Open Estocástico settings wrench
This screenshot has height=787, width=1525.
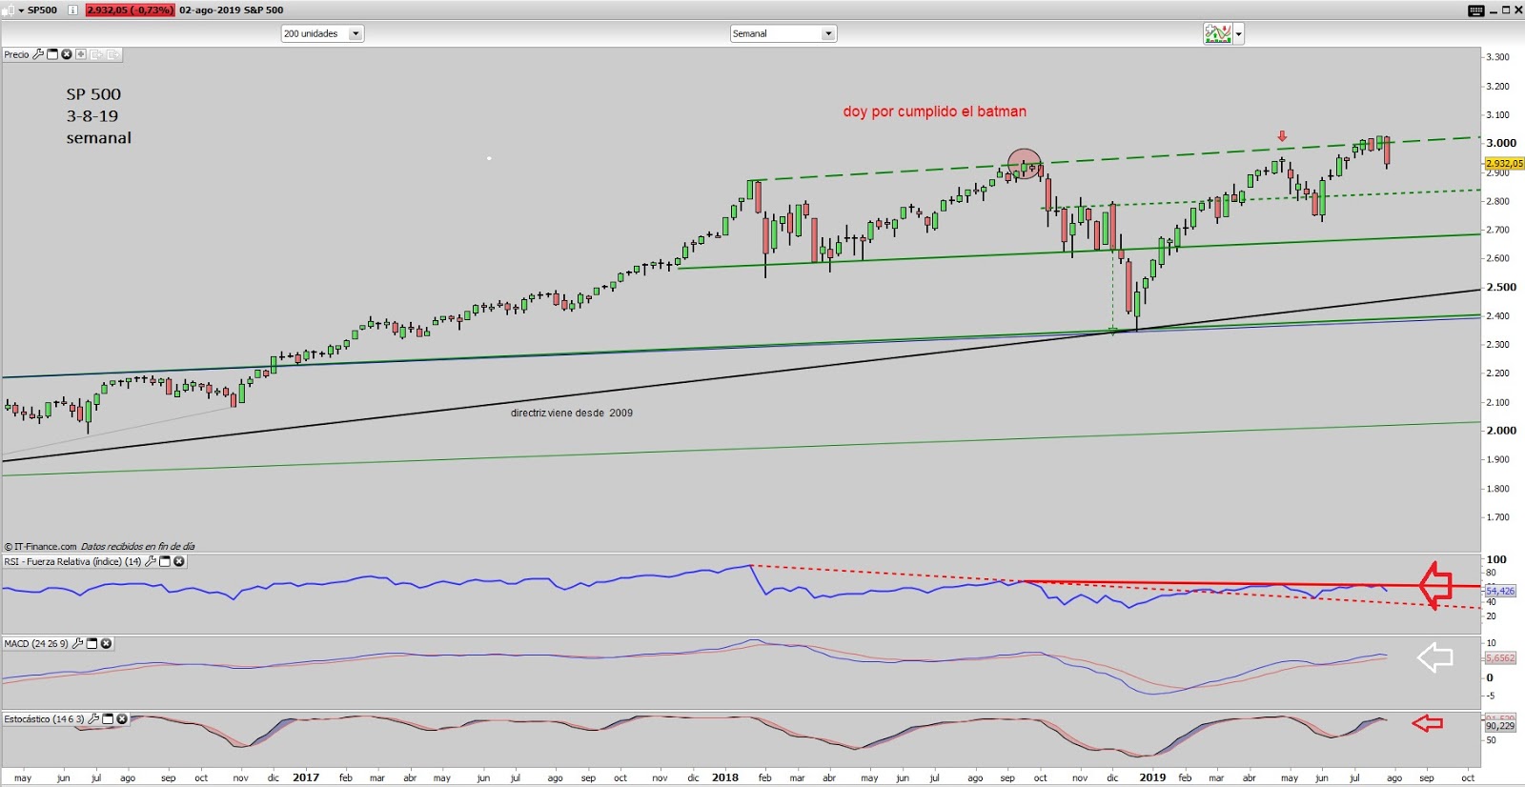pos(93,718)
